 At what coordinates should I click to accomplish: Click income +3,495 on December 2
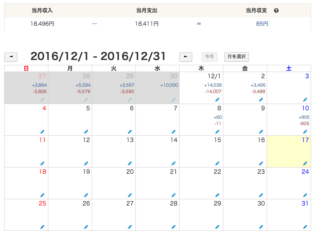258,85
